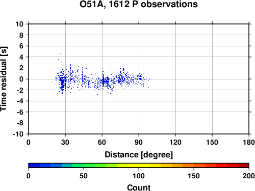Click the x-axis tick label 90
The image size is (255, 191).
click(x=139, y=142)
